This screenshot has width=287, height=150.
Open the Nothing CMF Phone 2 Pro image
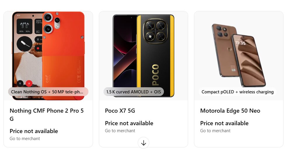[x=48, y=56]
